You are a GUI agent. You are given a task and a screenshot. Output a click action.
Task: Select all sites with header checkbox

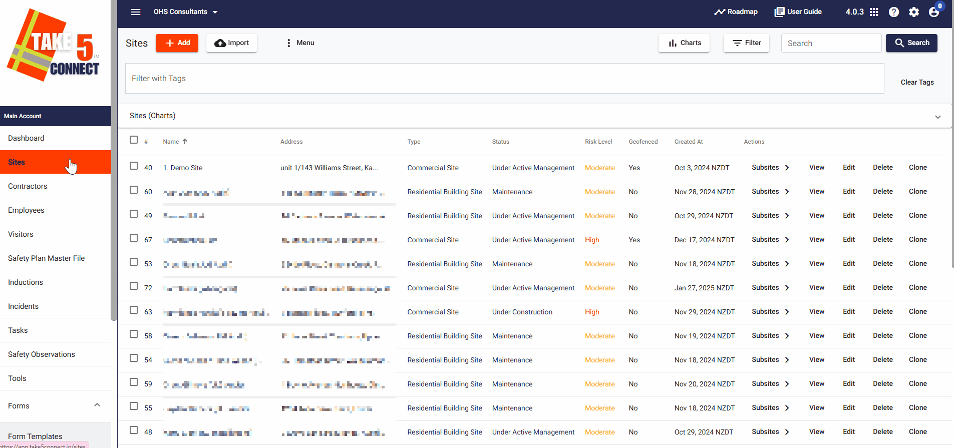coord(134,140)
